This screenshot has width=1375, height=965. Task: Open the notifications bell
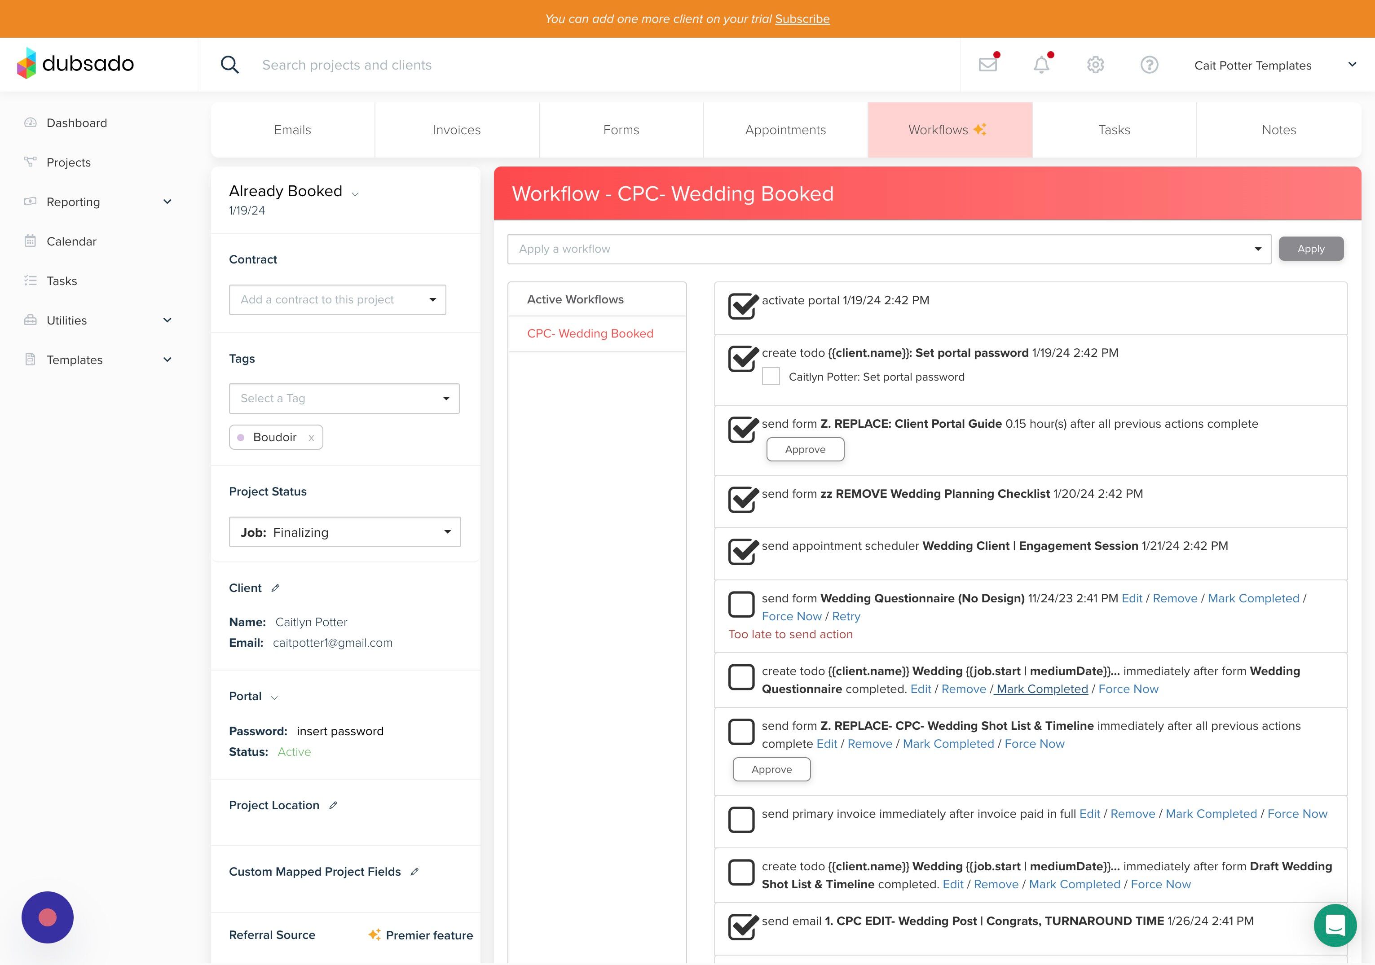(x=1041, y=65)
